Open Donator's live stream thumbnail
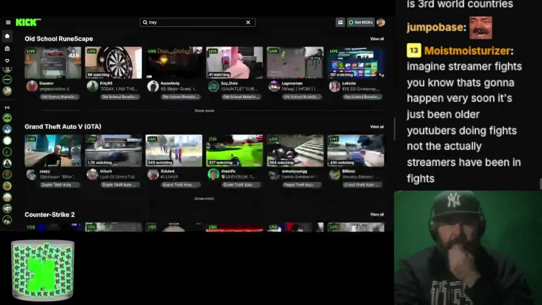This screenshot has width=542, height=305. click(53, 63)
